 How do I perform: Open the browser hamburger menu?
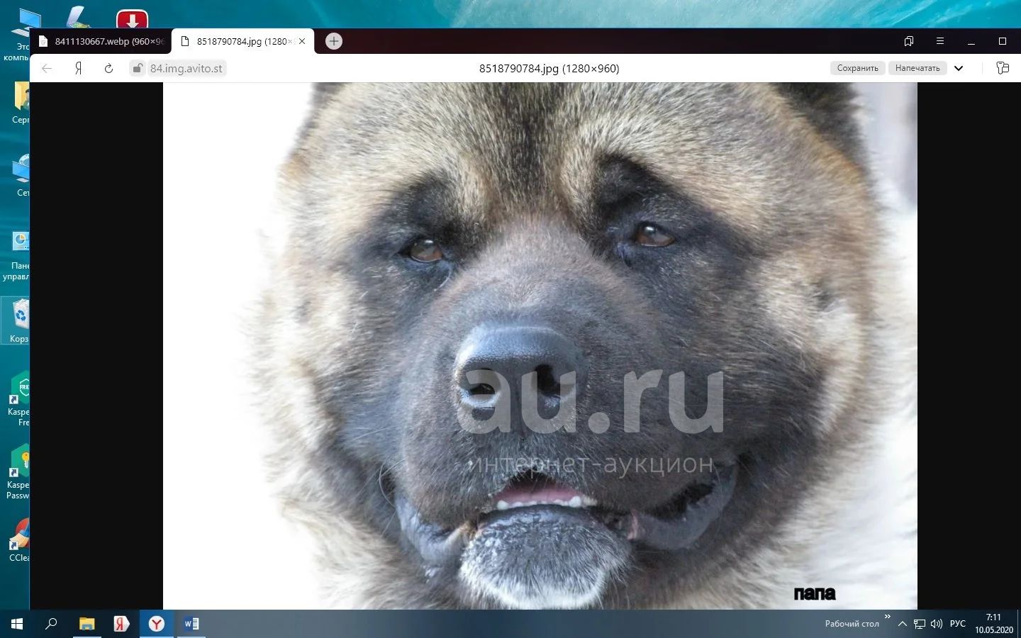tap(940, 41)
